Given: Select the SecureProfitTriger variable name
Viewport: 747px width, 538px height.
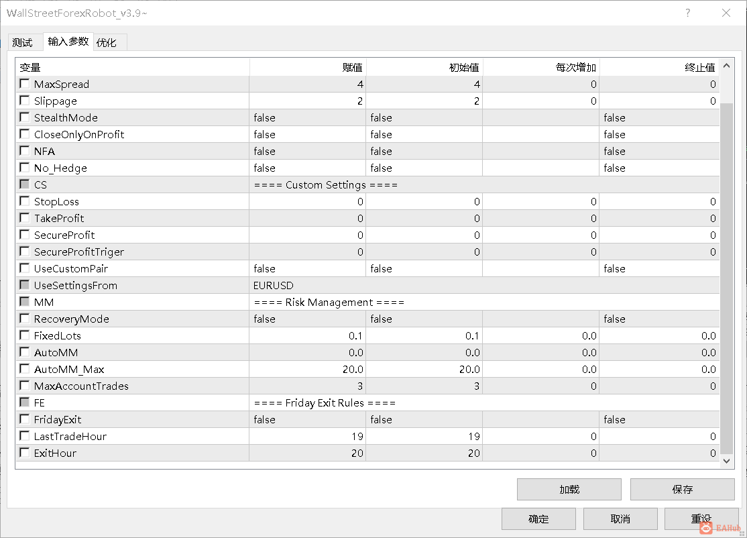Looking at the screenshot, I should [x=79, y=252].
